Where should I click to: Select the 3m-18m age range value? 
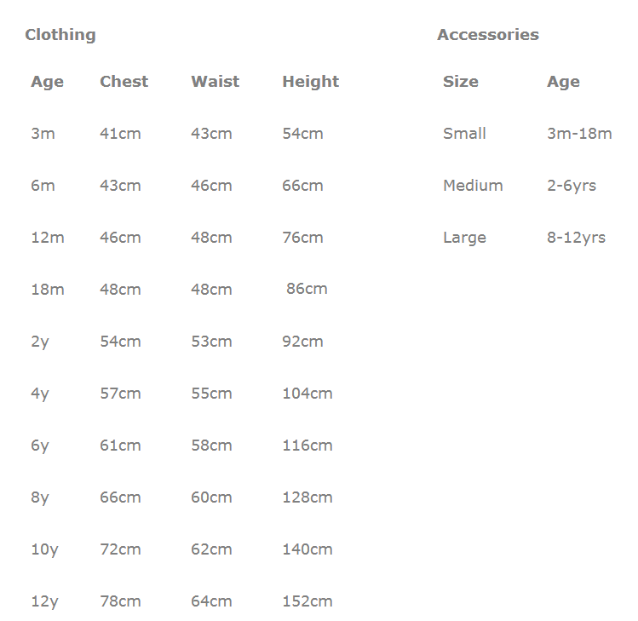click(579, 134)
